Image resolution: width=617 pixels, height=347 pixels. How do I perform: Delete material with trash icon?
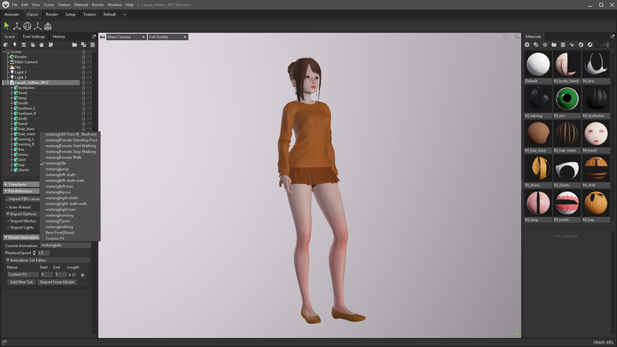(x=563, y=45)
